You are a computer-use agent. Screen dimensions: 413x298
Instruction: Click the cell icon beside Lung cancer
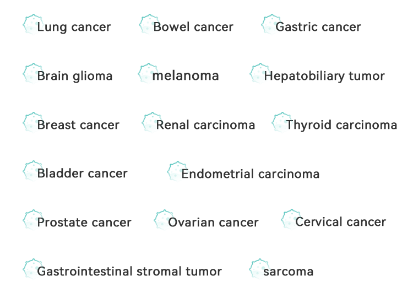click(33, 24)
